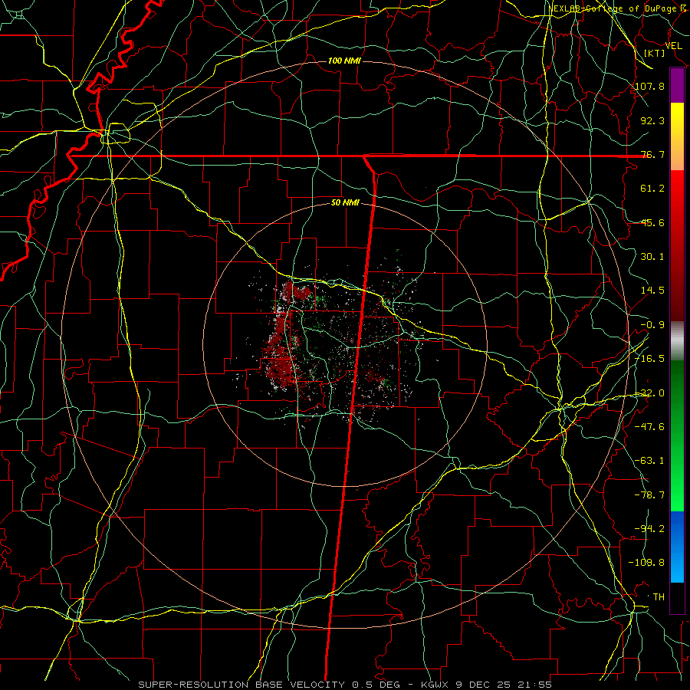Pick the blue segment of the color bar
Image resolution: width=690 pixels, height=690 pixels.
point(677,547)
